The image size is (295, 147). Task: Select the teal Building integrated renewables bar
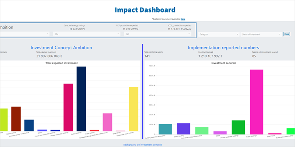(165, 129)
